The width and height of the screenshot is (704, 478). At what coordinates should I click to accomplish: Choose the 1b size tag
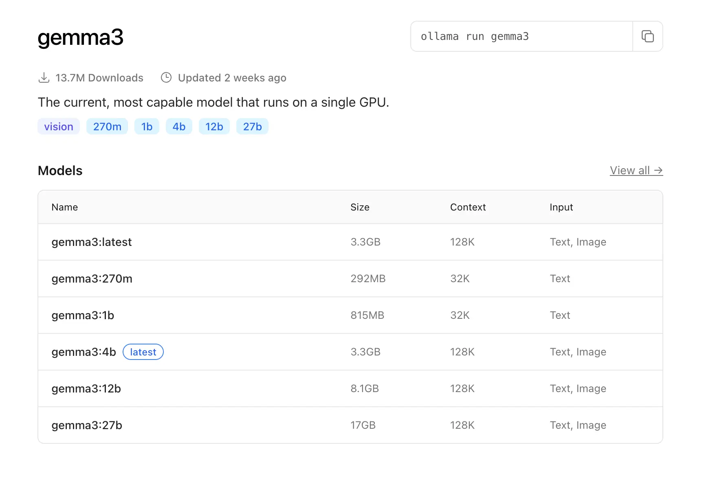pyautogui.click(x=147, y=127)
